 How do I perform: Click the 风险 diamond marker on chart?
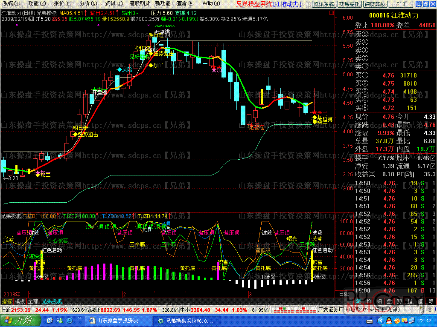[x=125, y=70]
